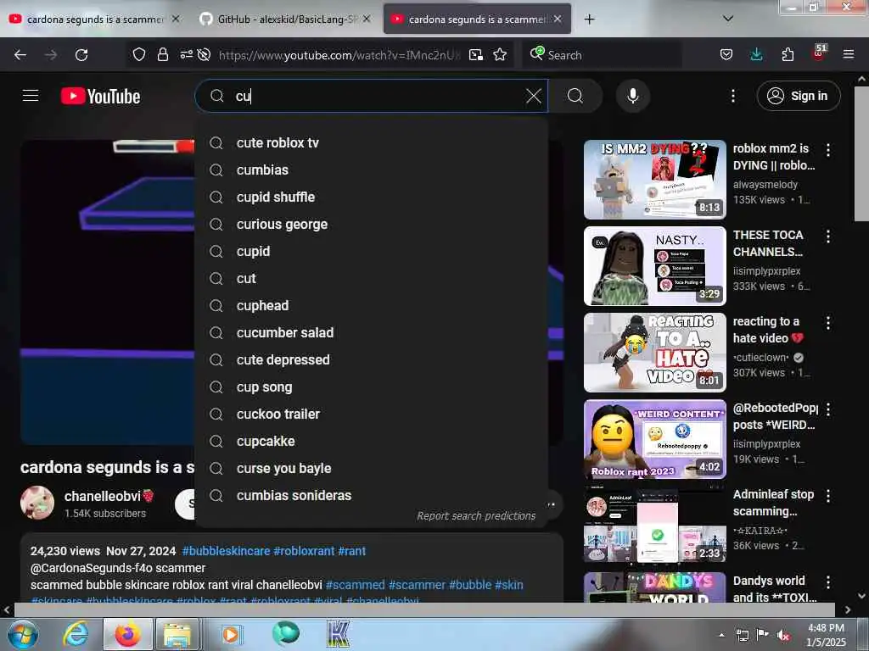Image resolution: width=869 pixels, height=651 pixels.
Task: Click the horizontal scrollbar at page bottom
Action: (x=424, y=609)
